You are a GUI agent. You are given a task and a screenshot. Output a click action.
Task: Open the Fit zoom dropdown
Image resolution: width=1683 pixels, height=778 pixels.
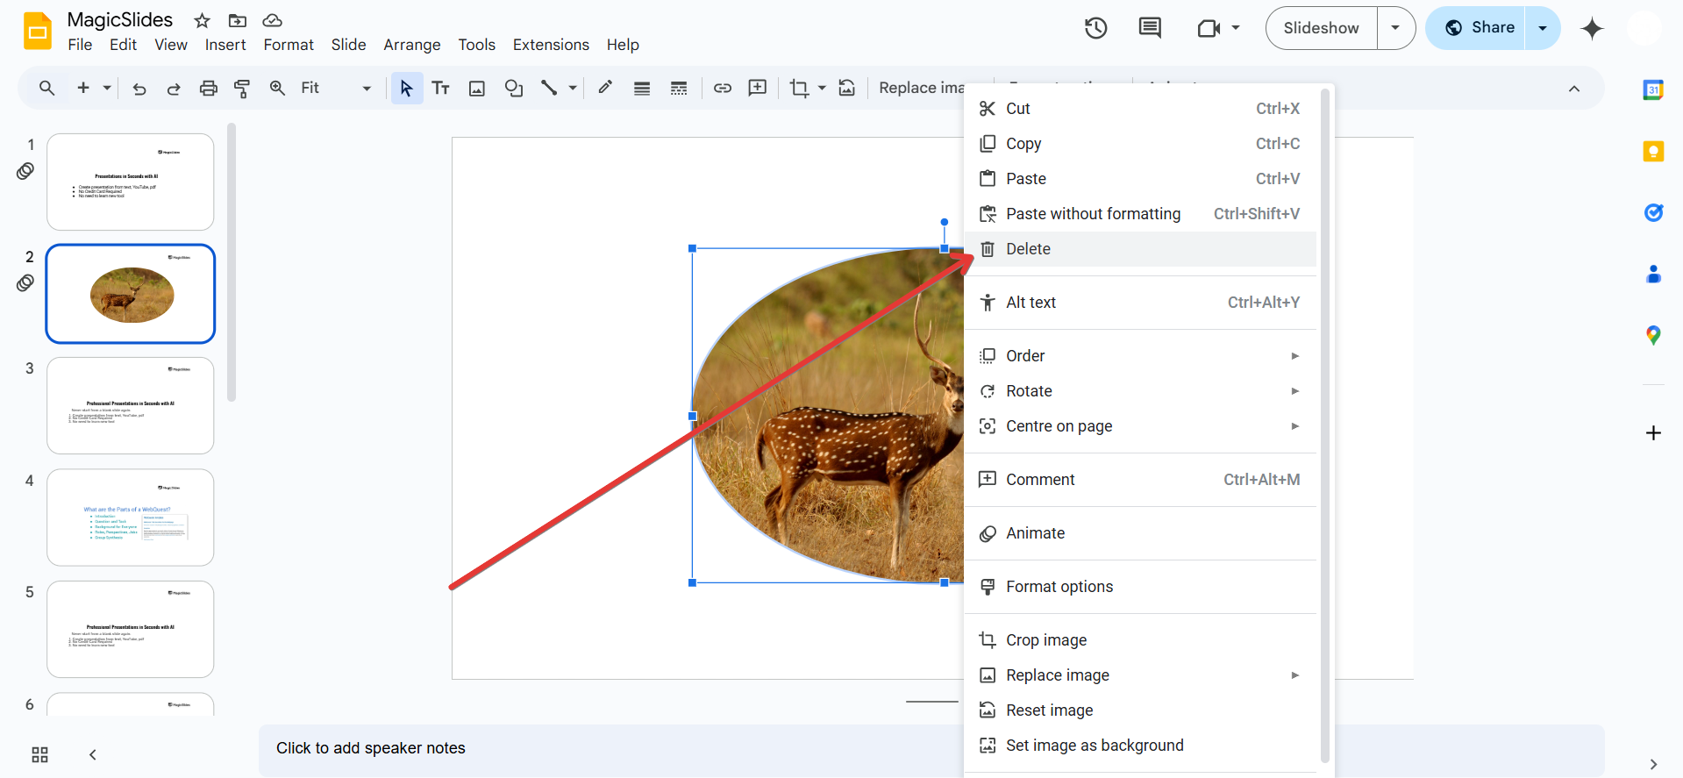tap(335, 88)
